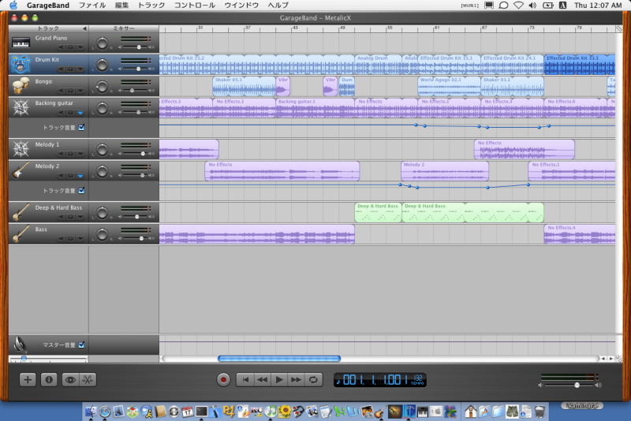Uncheck track volume box under Backing guitar
This screenshot has width=631, height=421.
(x=81, y=127)
